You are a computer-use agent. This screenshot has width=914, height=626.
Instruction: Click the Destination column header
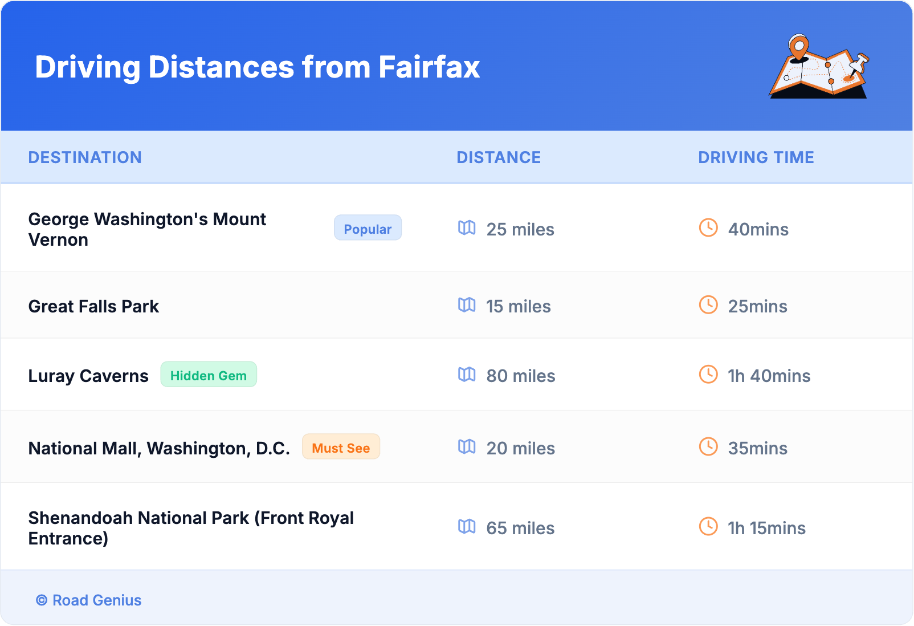click(85, 157)
